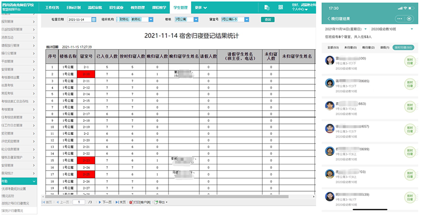The image size is (422, 216).
Task: Switch to the 教务管理 top menu tab
Action: coord(137,8)
